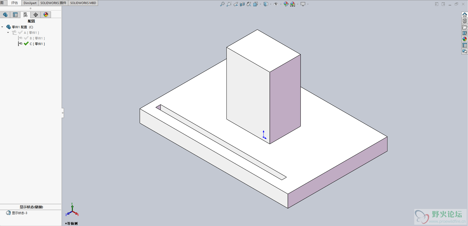
Task: Expand the View Settings dropdown arrow
Action: [308, 4]
